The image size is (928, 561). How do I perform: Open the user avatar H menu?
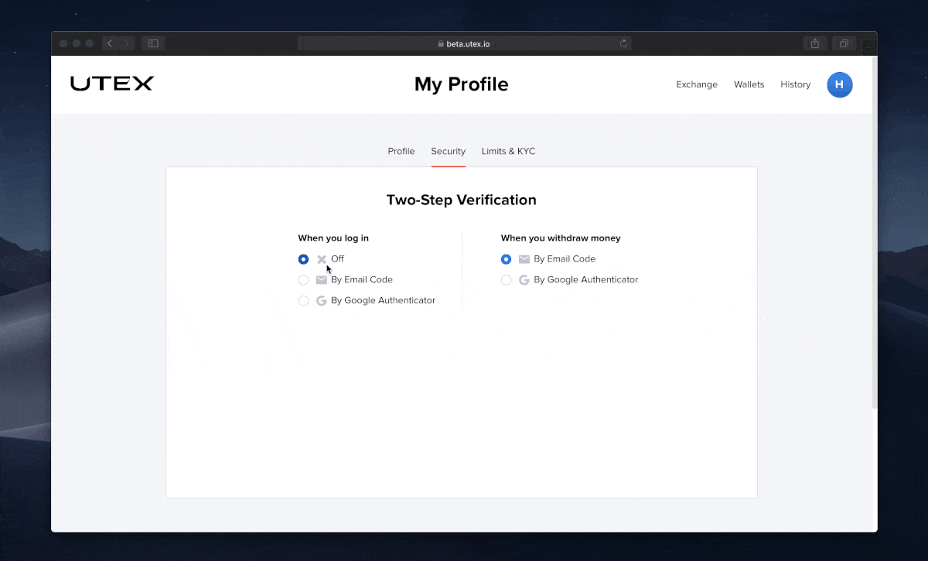tap(840, 84)
